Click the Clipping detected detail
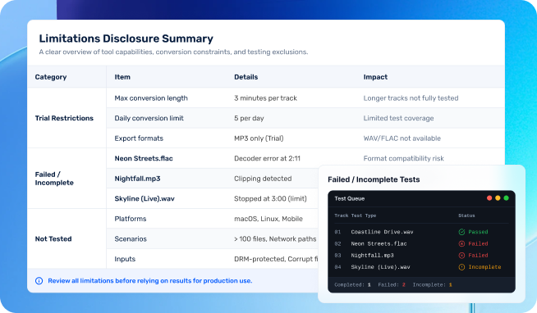Screen dimensions: 537x313 pos(263,179)
